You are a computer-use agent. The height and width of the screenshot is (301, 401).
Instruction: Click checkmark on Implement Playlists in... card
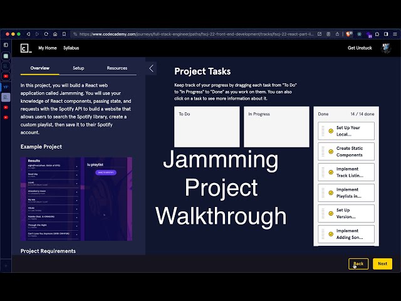click(x=331, y=193)
